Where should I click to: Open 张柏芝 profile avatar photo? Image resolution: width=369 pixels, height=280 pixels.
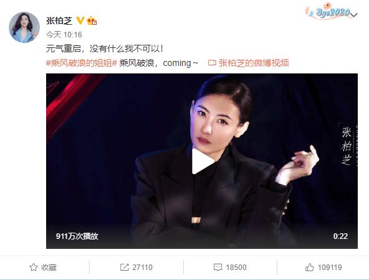coord(24,27)
